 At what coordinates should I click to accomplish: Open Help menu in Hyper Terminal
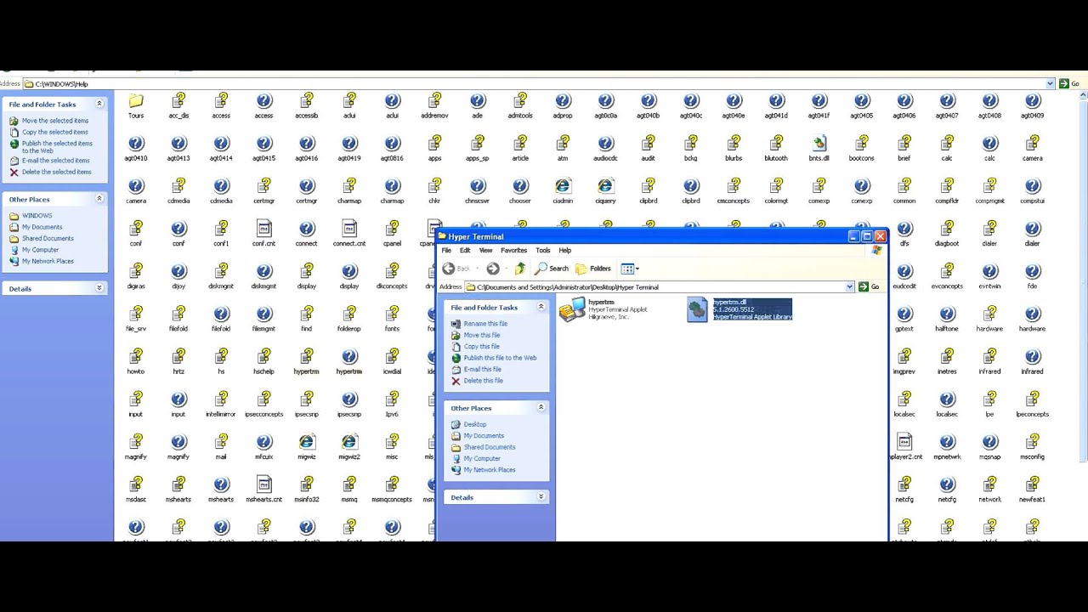coord(564,251)
